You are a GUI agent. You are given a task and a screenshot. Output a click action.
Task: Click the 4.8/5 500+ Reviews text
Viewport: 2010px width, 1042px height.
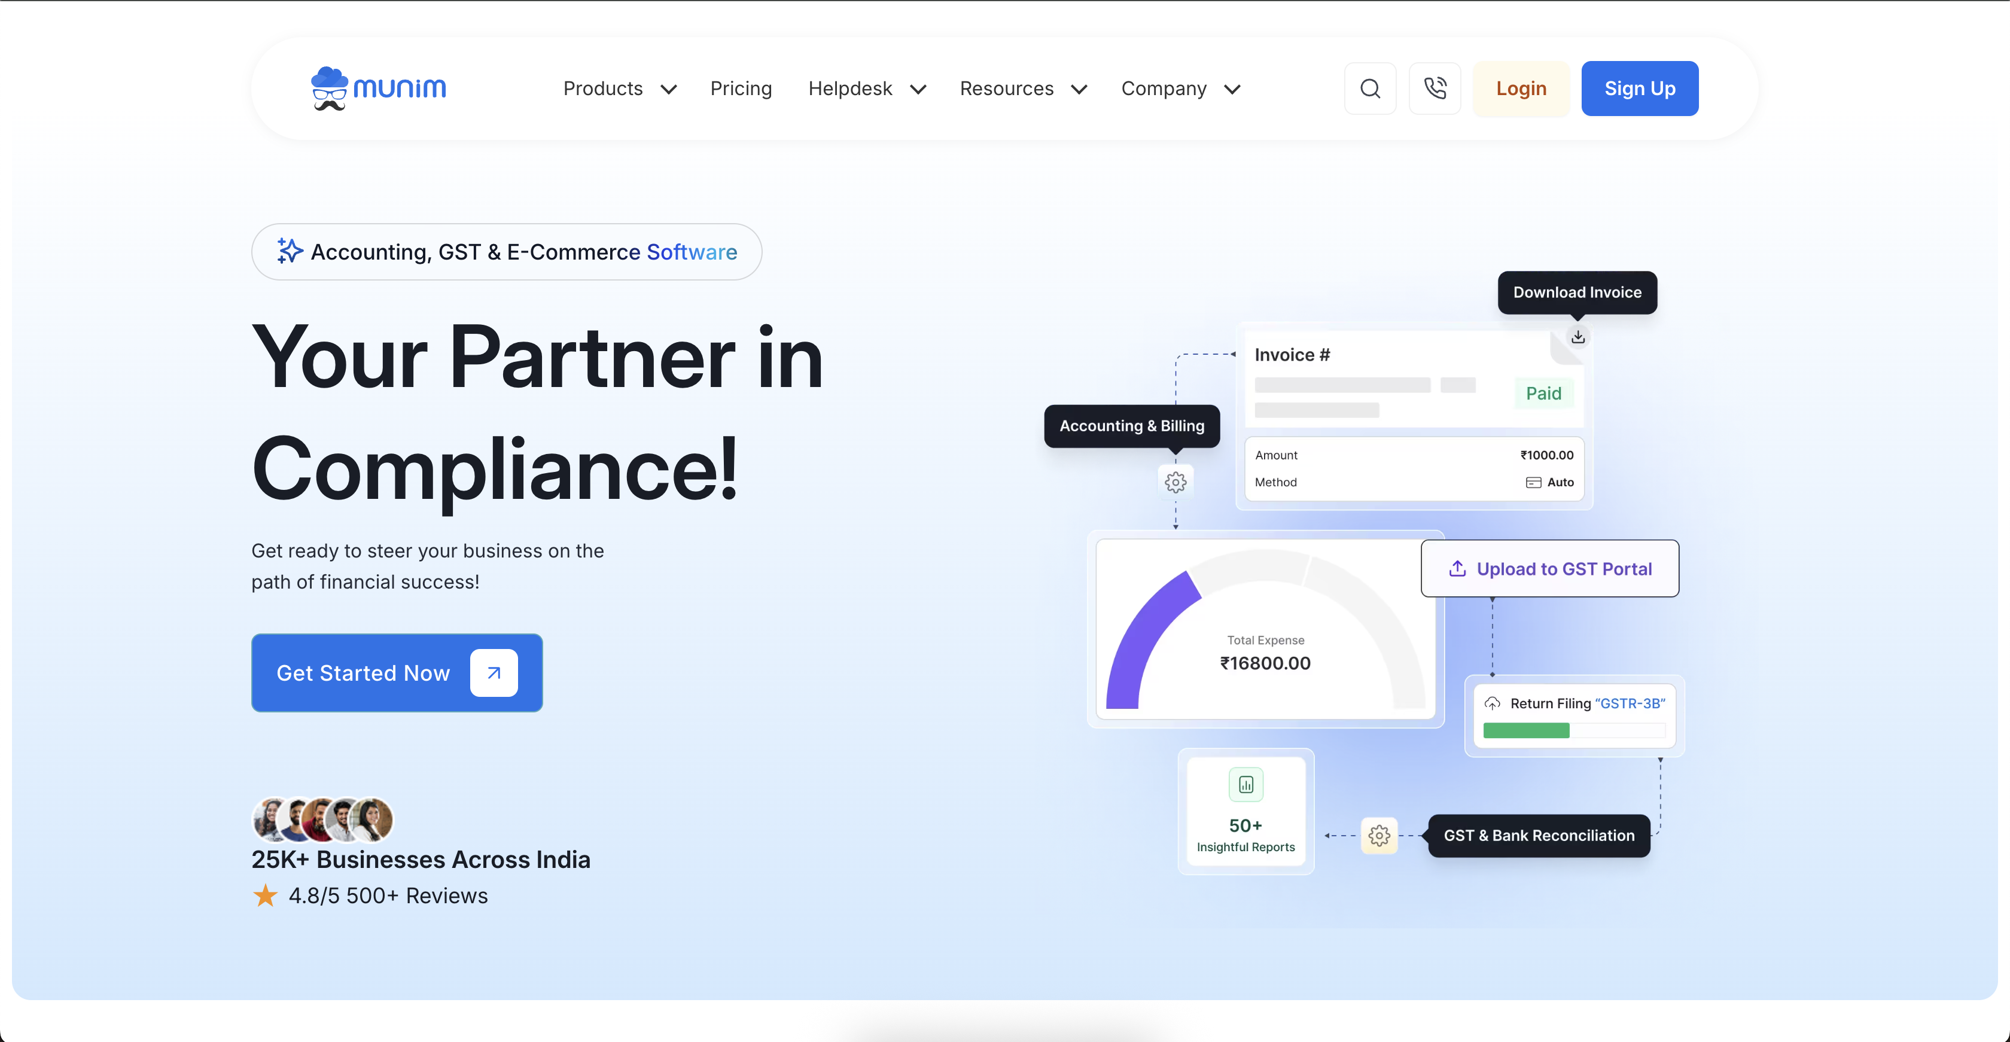[x=388, y=895]
